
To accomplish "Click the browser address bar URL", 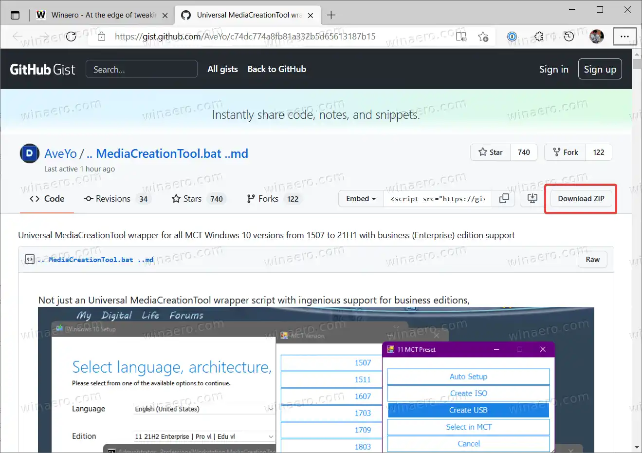I will click(245, 37).
